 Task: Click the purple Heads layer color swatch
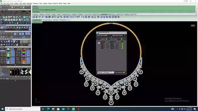click(x=24, y=58)
